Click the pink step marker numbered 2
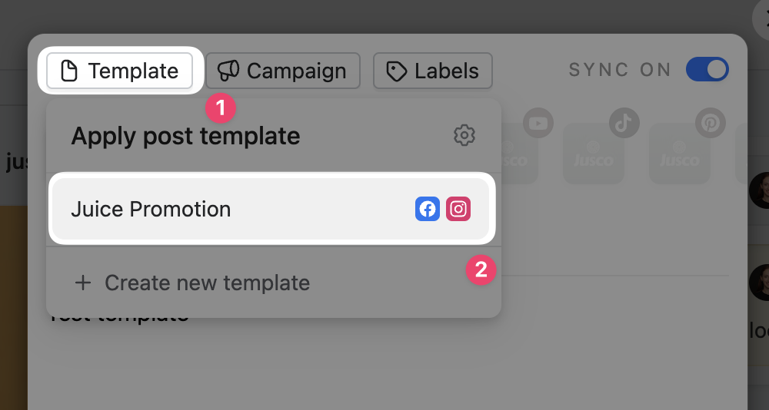Screen dimensions: 769x410 481,269
